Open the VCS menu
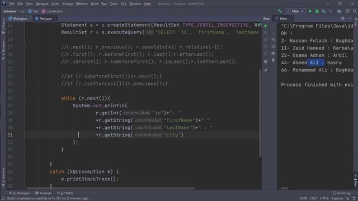358x201 pixels. coord(123,4)
